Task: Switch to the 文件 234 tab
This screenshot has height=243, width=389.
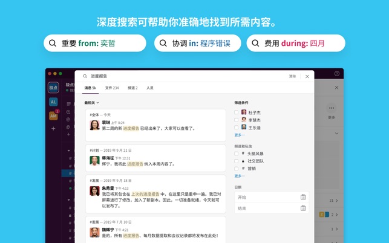Action: [x=112, y=88]
